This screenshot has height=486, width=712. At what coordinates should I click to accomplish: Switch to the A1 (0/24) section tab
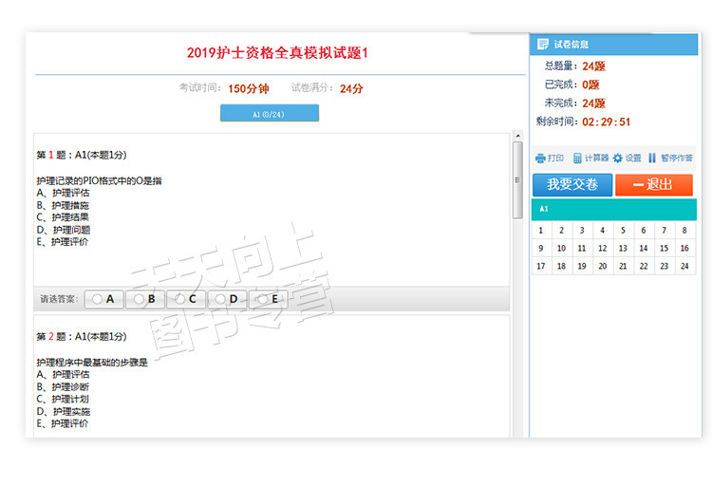270,113
